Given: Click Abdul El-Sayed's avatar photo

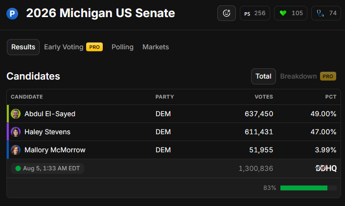Looking at the screenshot, I should click(x=16, y=114).
